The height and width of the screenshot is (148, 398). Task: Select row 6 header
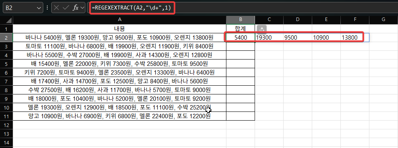click(x=6, y=73)
